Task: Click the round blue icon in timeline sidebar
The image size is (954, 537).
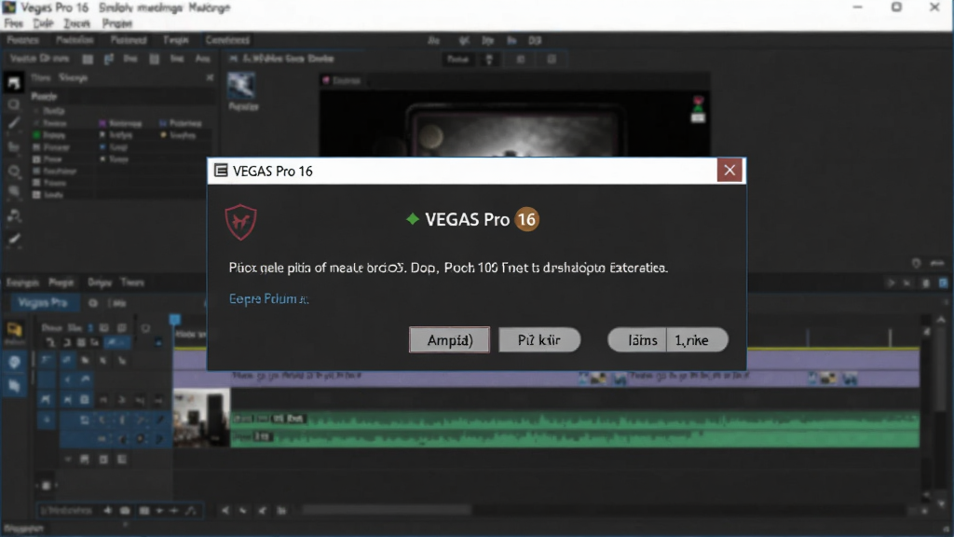Action: pos(14,363)
